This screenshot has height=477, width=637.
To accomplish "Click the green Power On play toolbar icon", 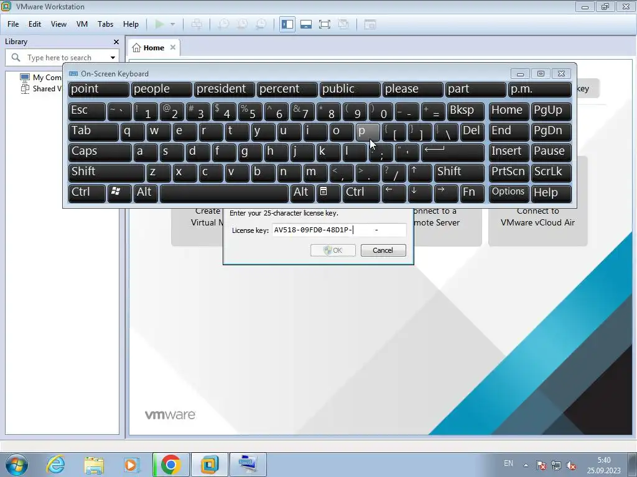I will click(x=160, y=24).
